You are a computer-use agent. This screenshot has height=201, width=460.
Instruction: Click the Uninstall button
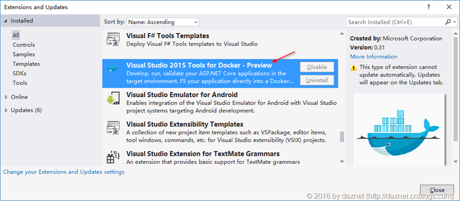[x=317, y=80]
